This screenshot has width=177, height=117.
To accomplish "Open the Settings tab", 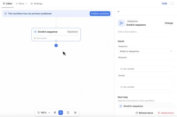I will [36, 4].
